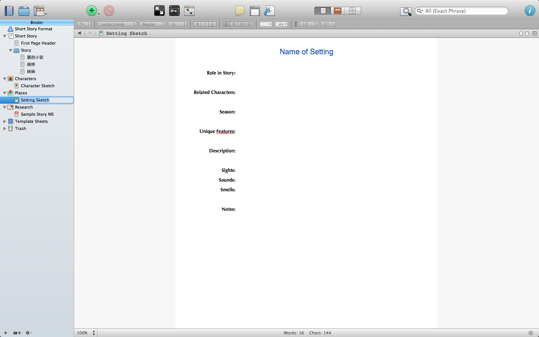Click the Words: 16 count in footer

click(294, 333)
